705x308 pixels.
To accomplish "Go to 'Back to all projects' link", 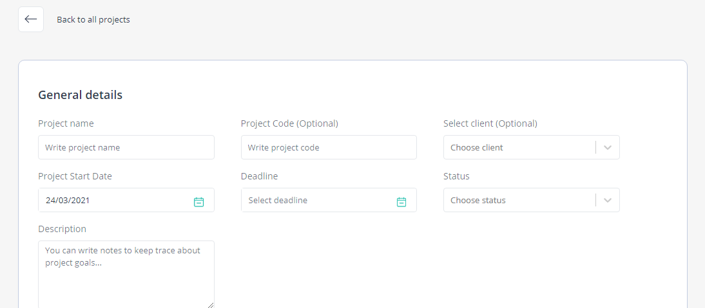I will pos(93,20).
